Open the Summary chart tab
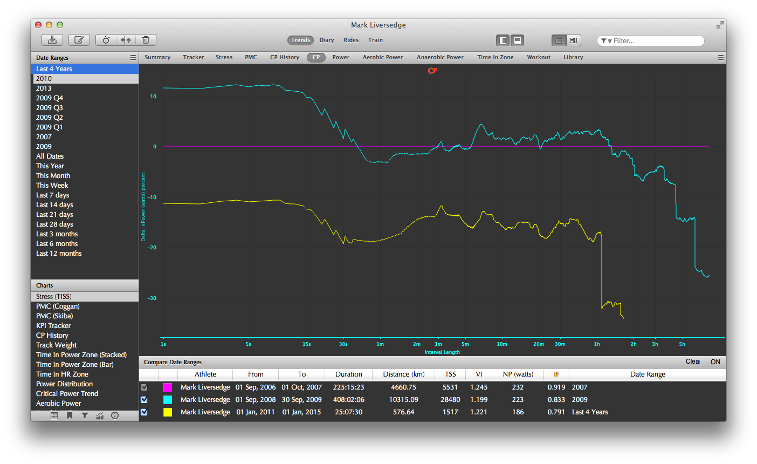 157,57
